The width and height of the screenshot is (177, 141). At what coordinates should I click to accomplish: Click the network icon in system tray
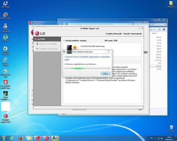(x=159, y=138)
